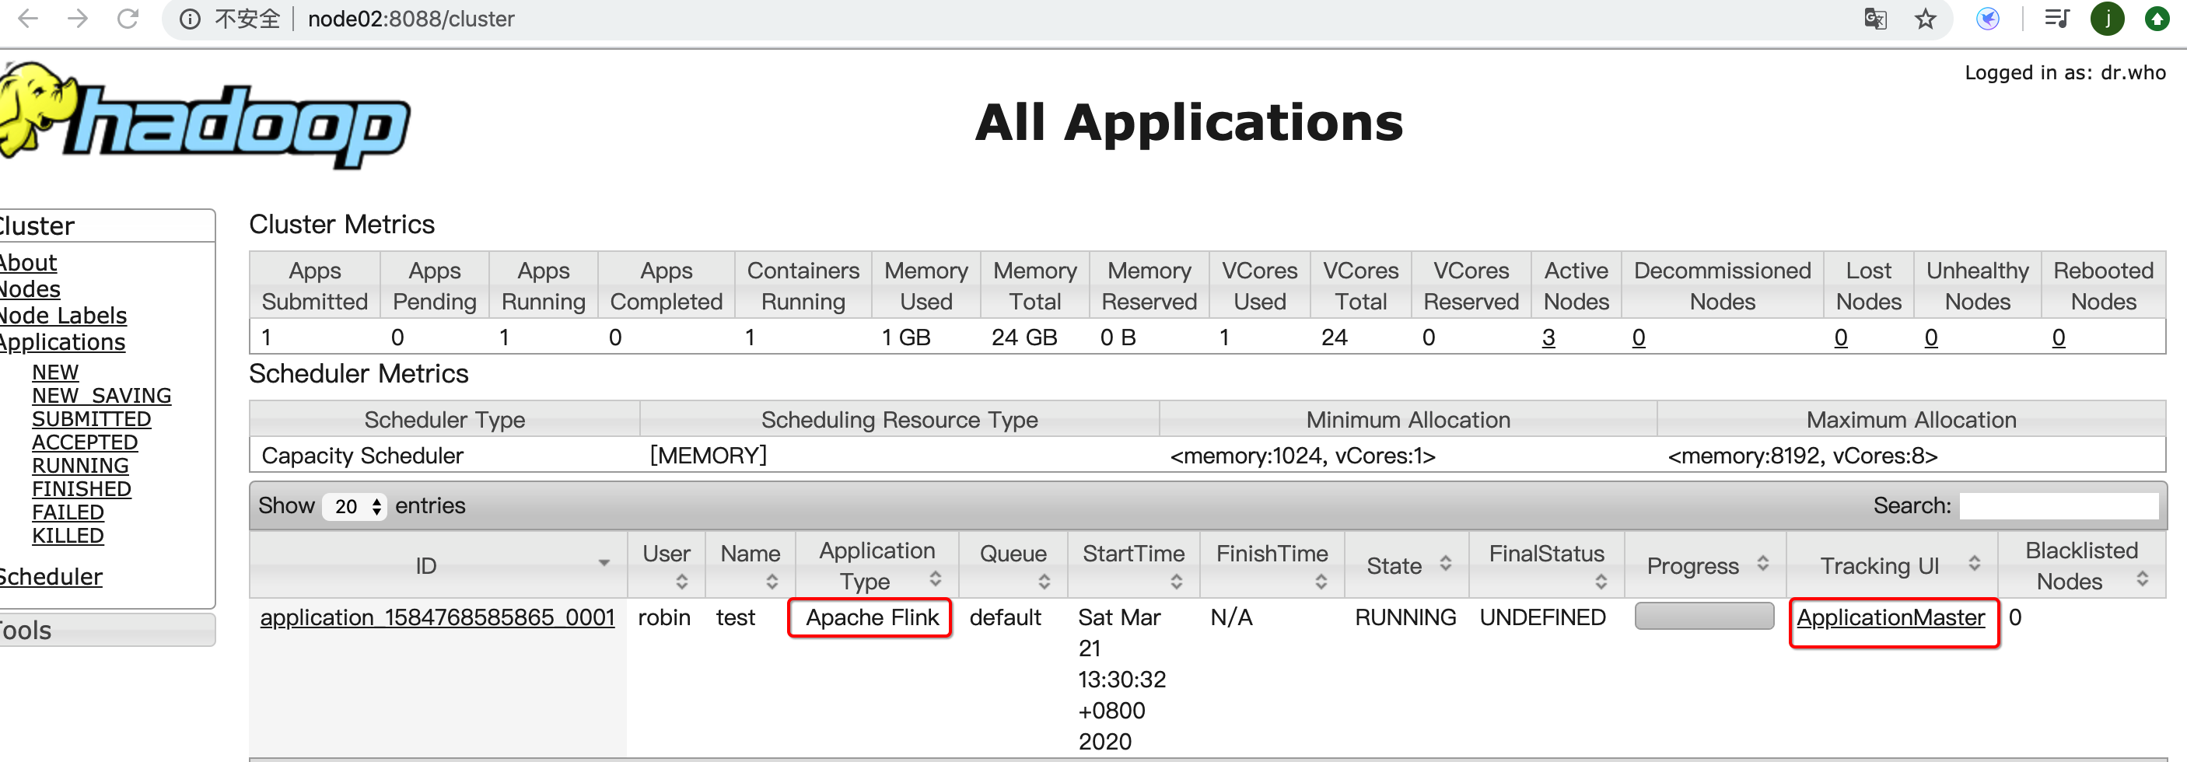Click the Active Nodes count 3
Image resolution: width=2187 pixels, height=762 pixels.
[x=1548, y=337]
